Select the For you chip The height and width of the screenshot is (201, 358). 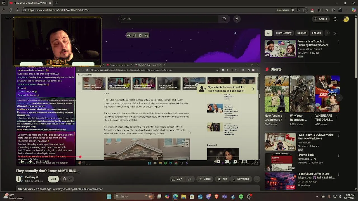click(x=317, y=33)
